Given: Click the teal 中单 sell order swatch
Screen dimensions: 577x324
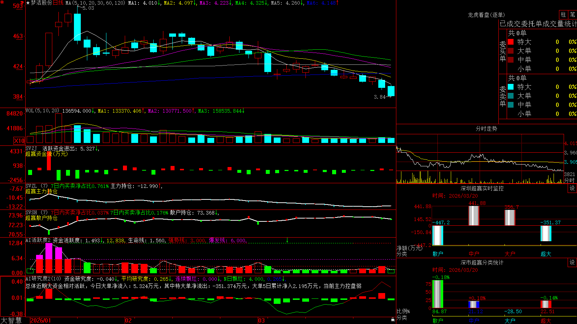Looking at the screenshot, I should (511, 105).
